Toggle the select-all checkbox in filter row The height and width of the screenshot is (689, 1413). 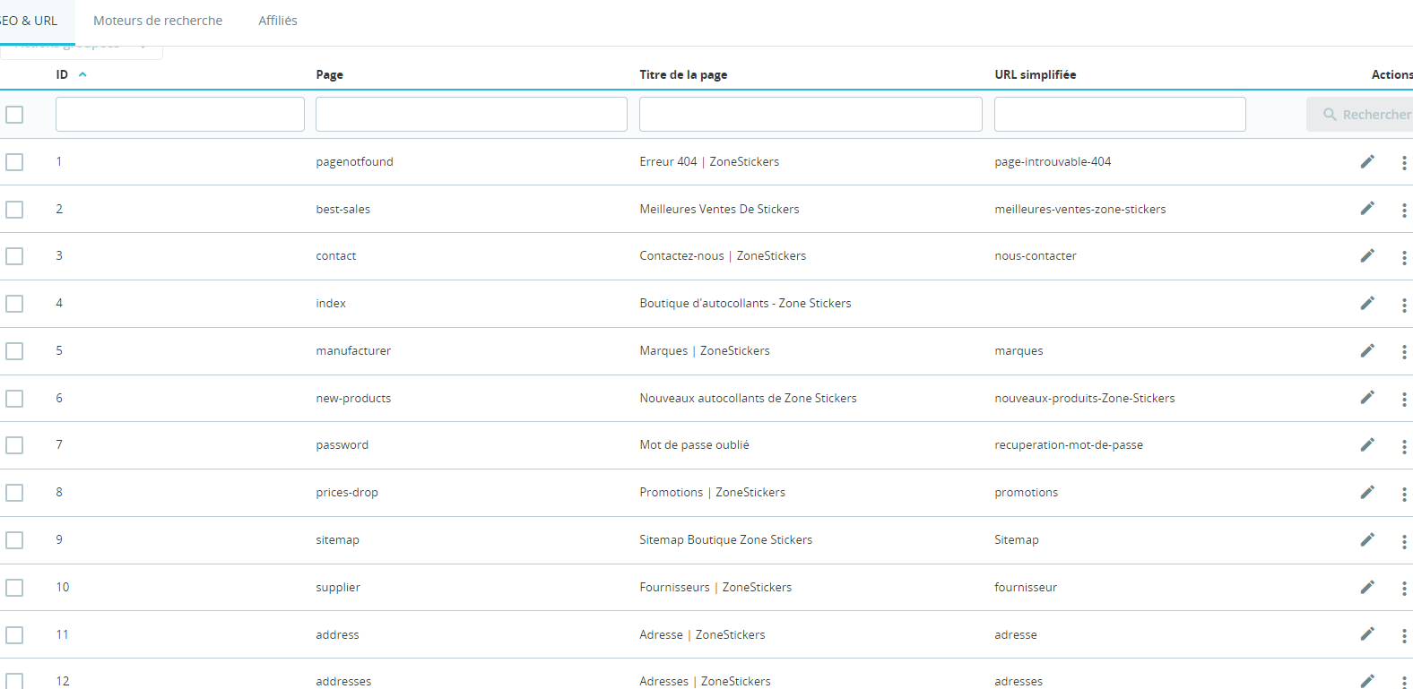14,115
